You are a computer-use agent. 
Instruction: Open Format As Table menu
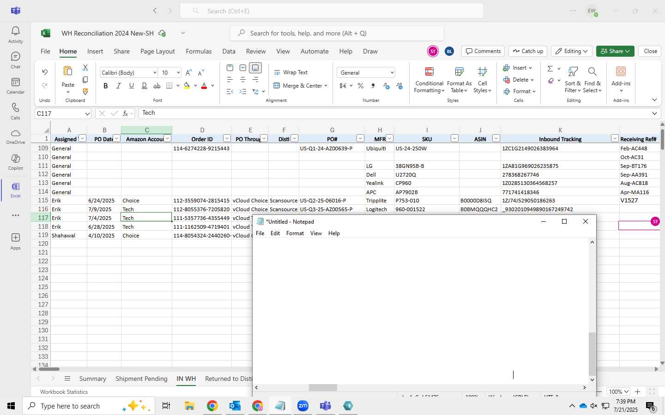pos(459,80)
